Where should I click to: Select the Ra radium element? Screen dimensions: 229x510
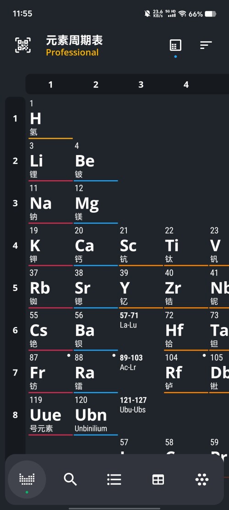coord(96,373)
